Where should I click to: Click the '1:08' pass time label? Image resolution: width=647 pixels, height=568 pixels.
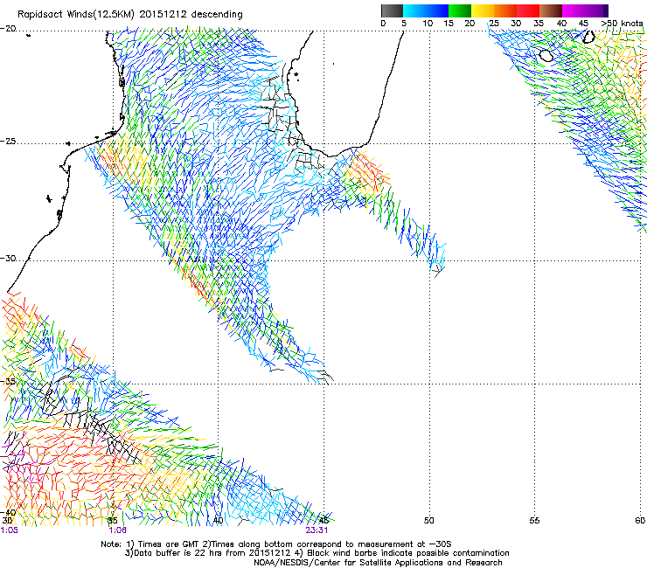(x=118, y=530)
